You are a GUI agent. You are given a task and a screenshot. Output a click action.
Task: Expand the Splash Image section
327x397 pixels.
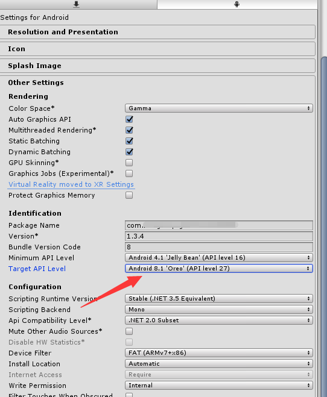pos(157,66)
